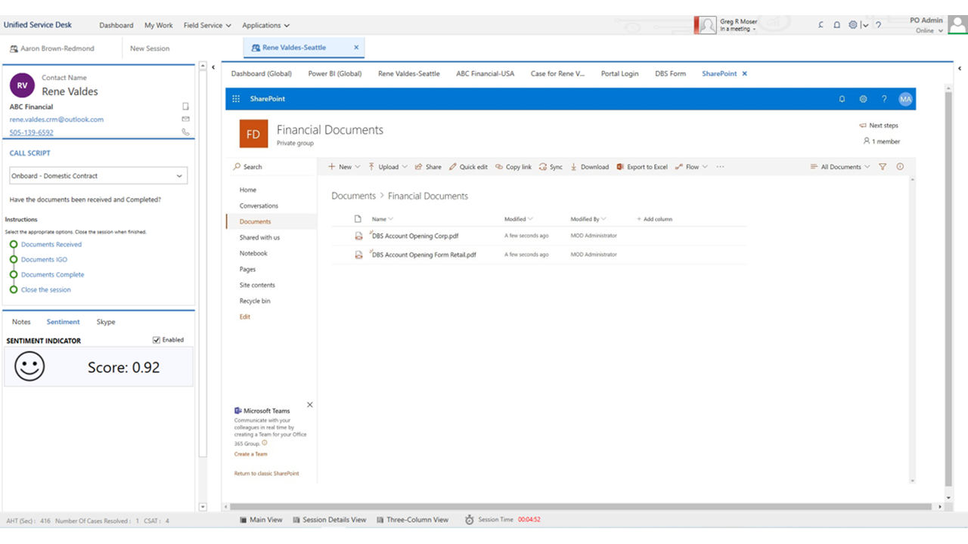Click the Quick edit button

click(x=468, y=167)
